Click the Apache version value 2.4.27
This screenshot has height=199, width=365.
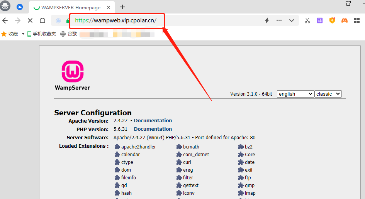pyautogui.click(x=121, y=121)
